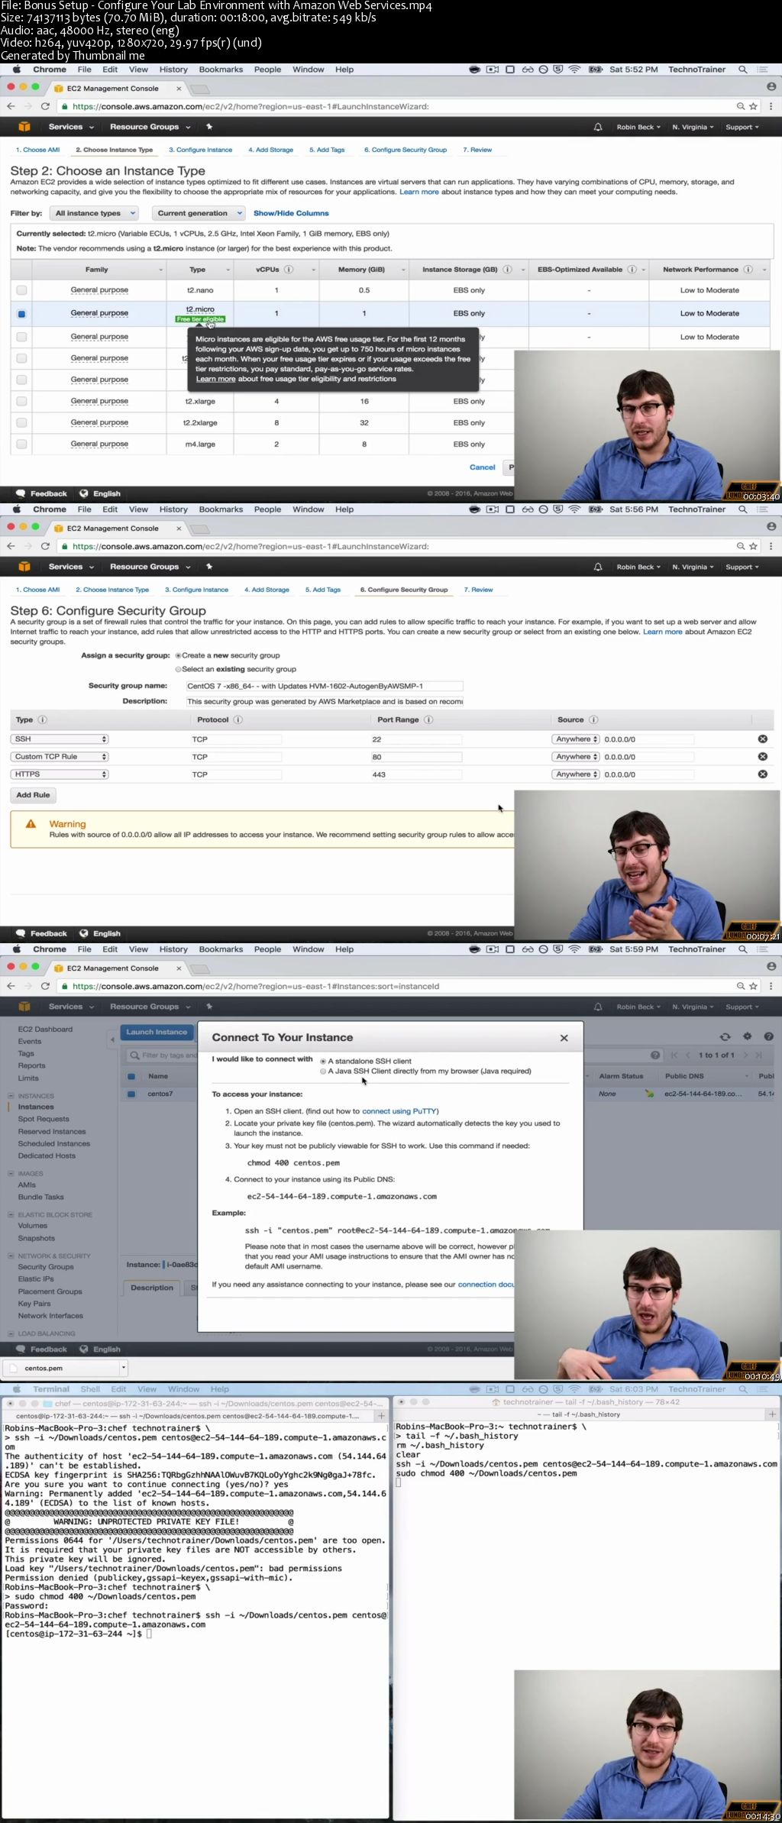The height and width of the screenshot is (1823, 782).
Task: Open Security Groups in EC2 sidebar
Action: tap(46, 1267)
